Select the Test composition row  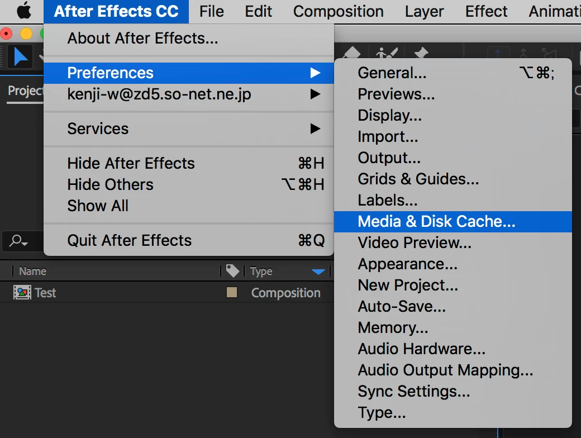click(x=166, y=293)
